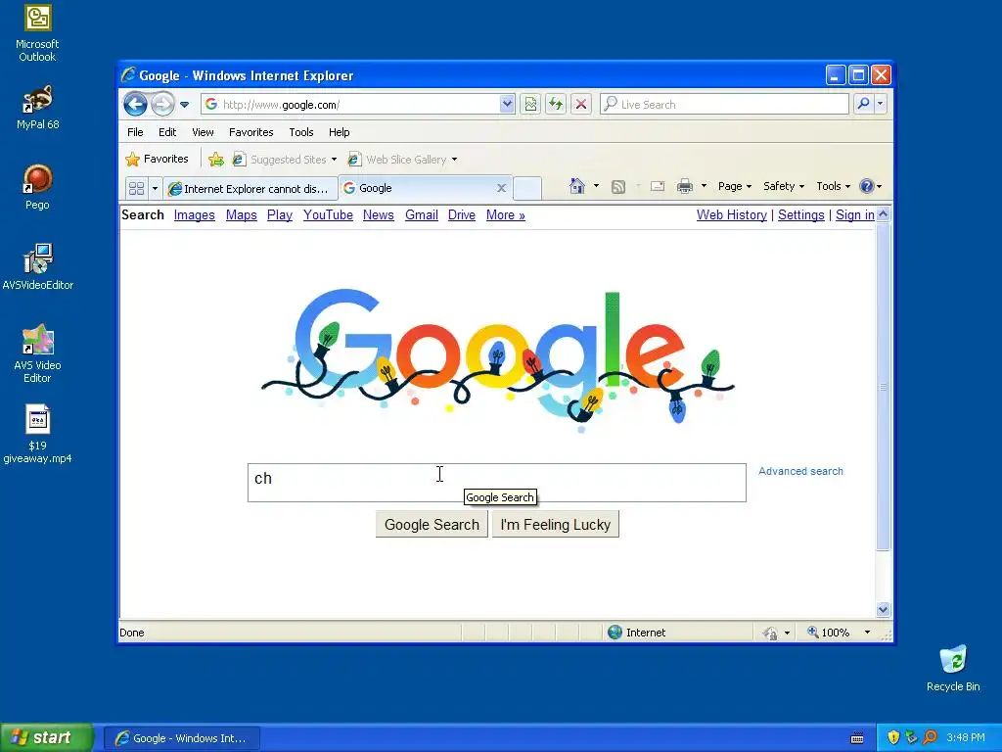Open search provider dropdown arrow
This screenshot has width=1002, height=752.
tap(881, 104)
